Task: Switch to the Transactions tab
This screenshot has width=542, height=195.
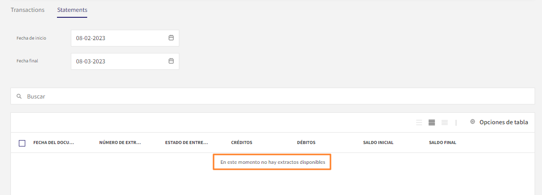Action: (28, 10)
